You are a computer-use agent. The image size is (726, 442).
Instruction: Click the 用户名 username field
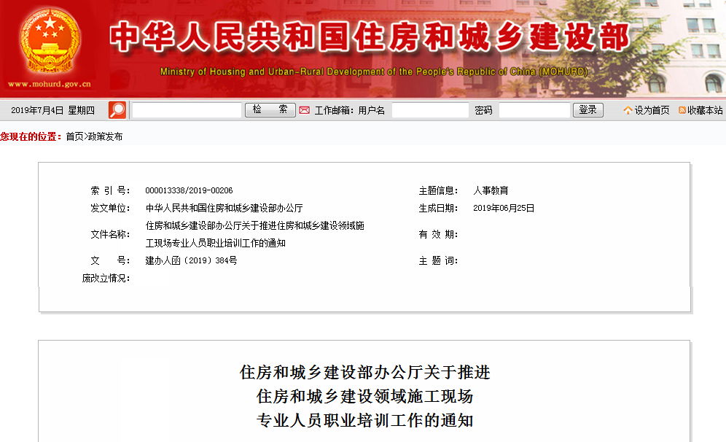click(430, 110)
